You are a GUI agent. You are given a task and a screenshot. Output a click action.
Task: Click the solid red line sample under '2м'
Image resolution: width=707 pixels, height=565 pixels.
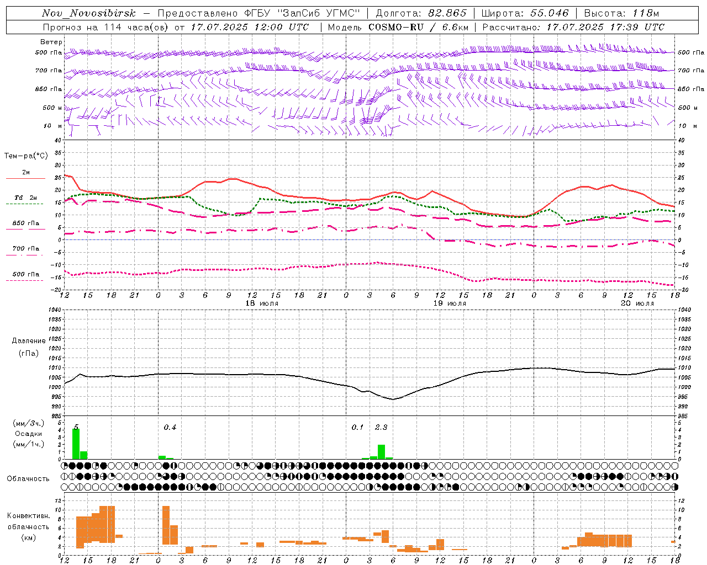pyautogui.click(x=25, y=178)
